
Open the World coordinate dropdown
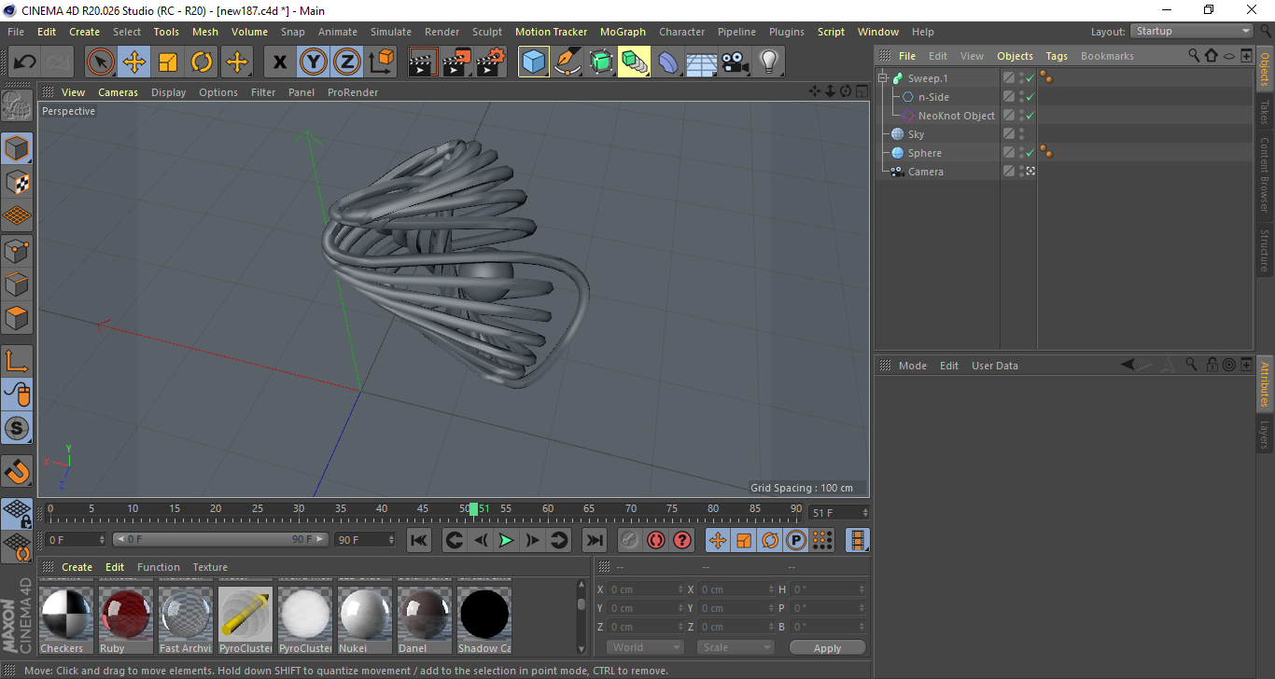click(x=646, y=647)
